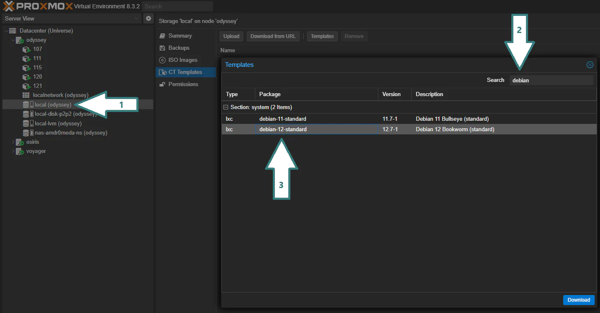Select container 111 icon
Image resolution: width=600 pixels, height=313 pixels.
coord(27,59)
